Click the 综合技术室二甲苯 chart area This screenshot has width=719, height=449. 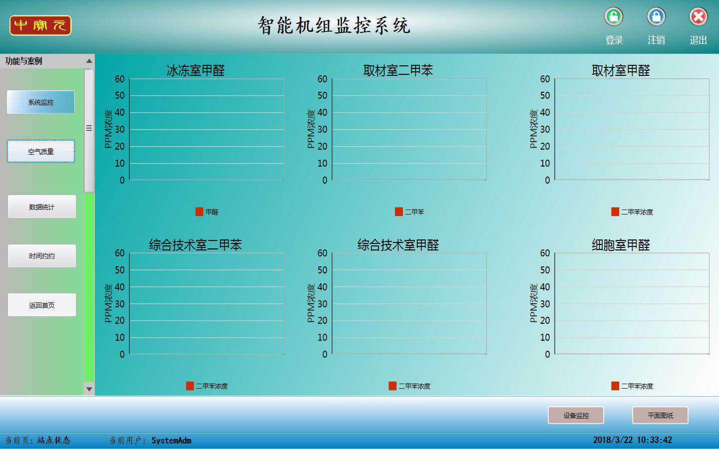pyautogui.click(x=207, y=304)
